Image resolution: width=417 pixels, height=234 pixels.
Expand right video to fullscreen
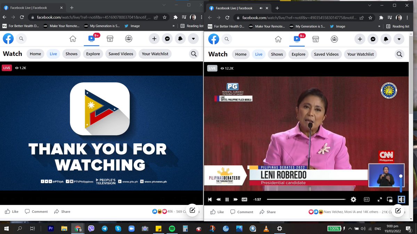click(380, 199)
